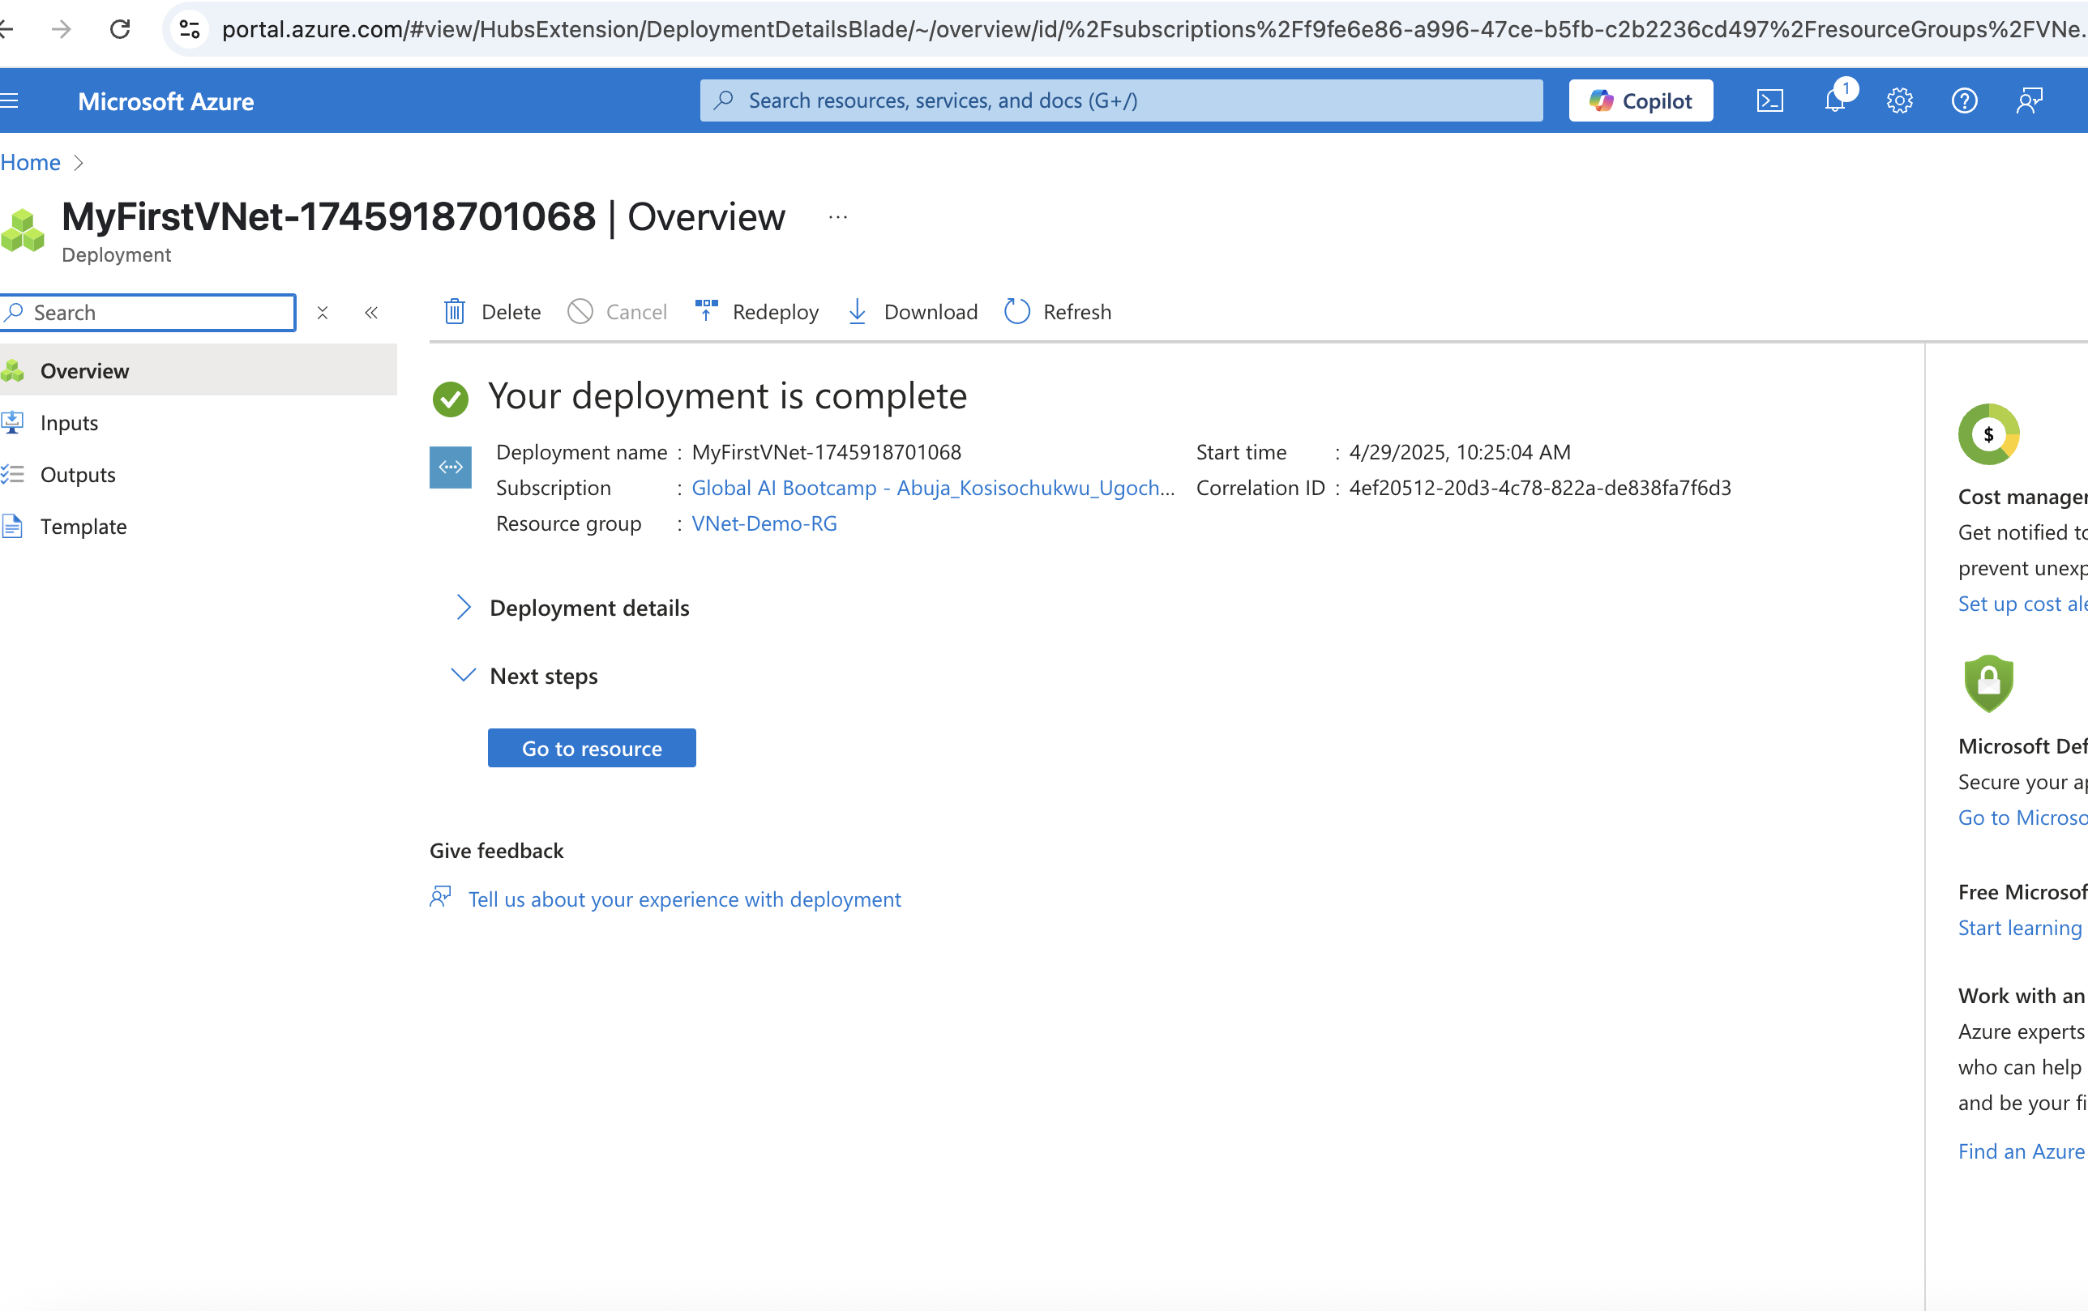Image resolution: width=2088 pixels, height=1311 pixels.
Task: Select Overview in the side menu
Action: [x=199, y=370]
